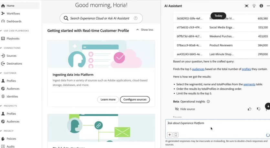
Task: Collapse the Privacy sidebar section
Action: pyautogui.click(x=1, y=131)
